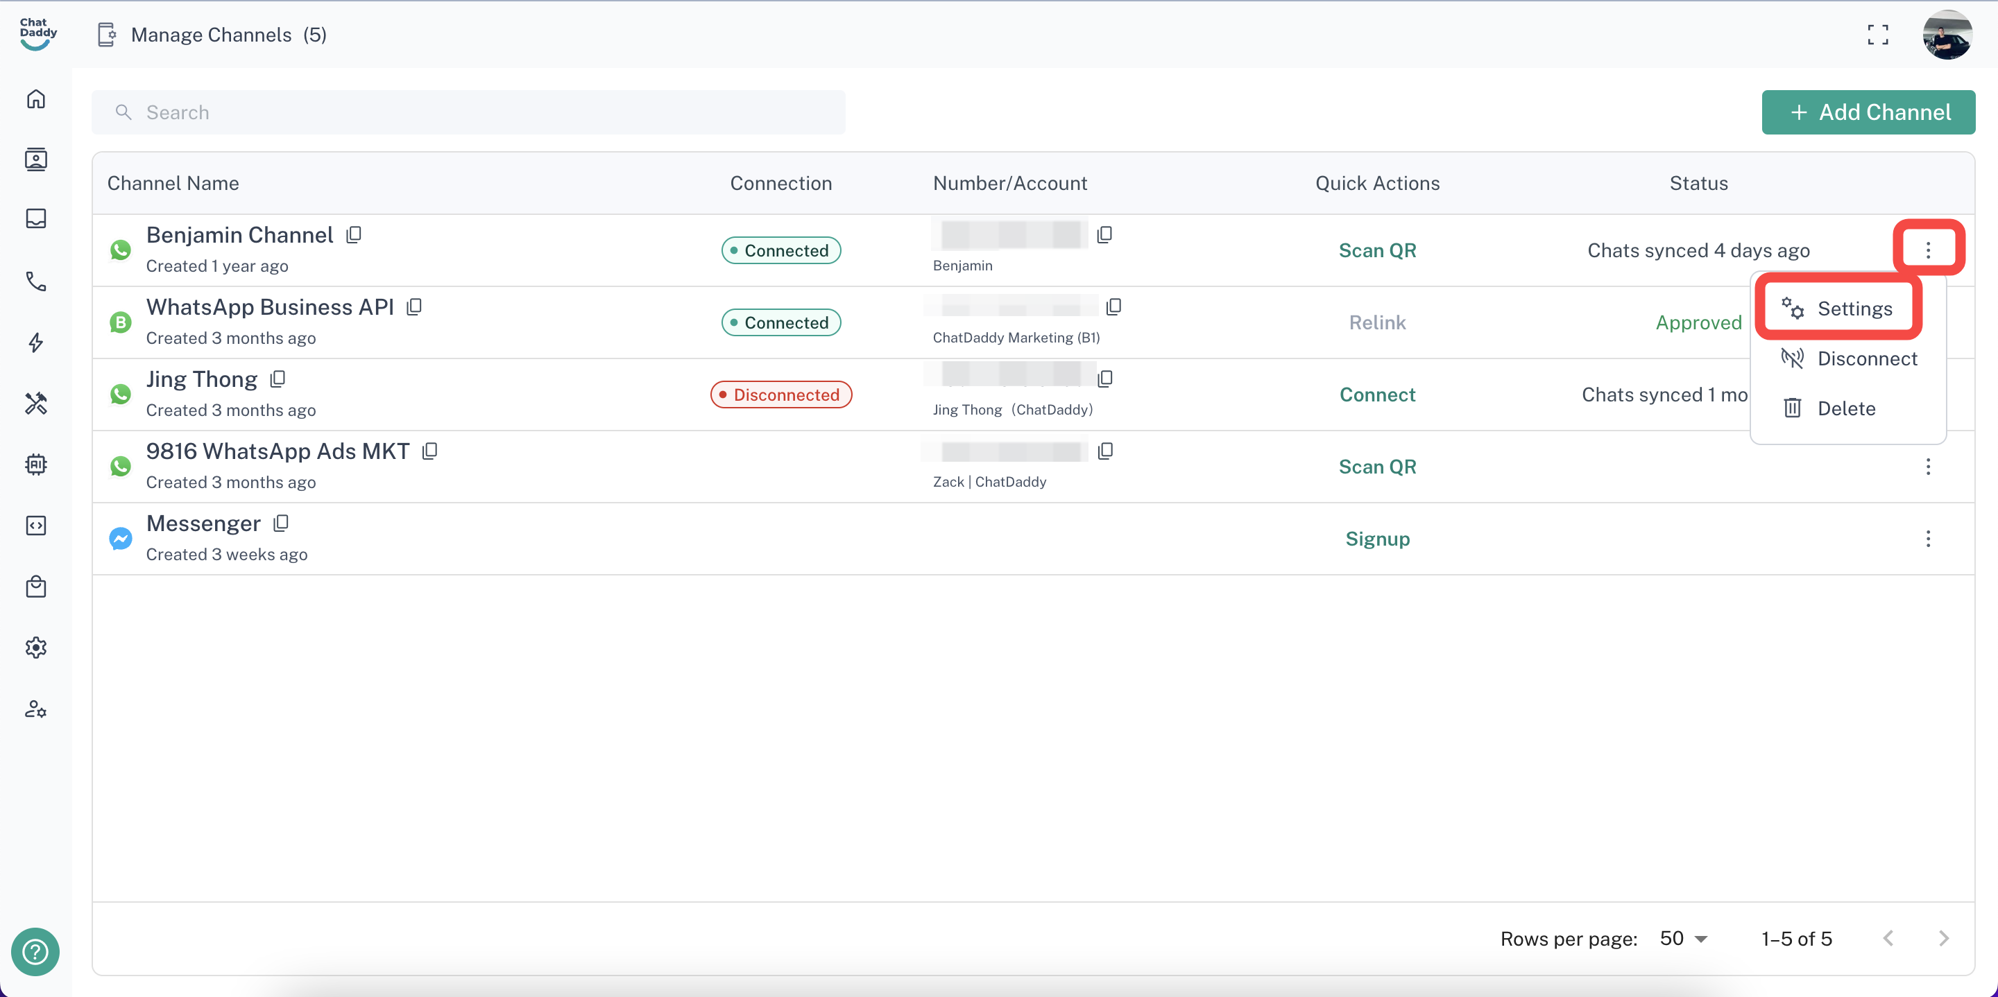The height and width of the screenshot is (997, 1998).
Task: Click Relink for WhatsApp Business API
Action: point(1376,322)
